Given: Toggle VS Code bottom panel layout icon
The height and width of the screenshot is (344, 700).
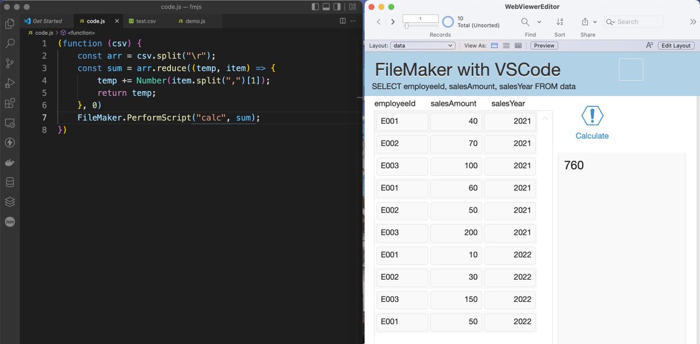Looking at the screenshot, I should pyautogui.click(x=327, y=7).
